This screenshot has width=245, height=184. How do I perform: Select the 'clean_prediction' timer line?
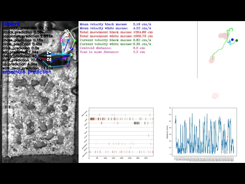[23, 56]
